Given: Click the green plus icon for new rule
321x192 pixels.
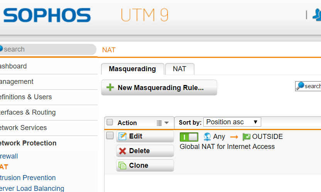Looking at the screenshot, I should tap(110, 87).
